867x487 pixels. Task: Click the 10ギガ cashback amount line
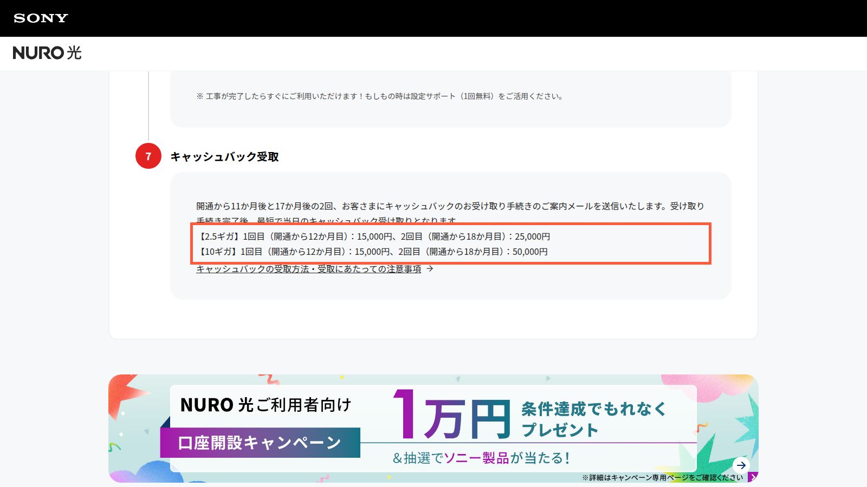pos(372,252)
